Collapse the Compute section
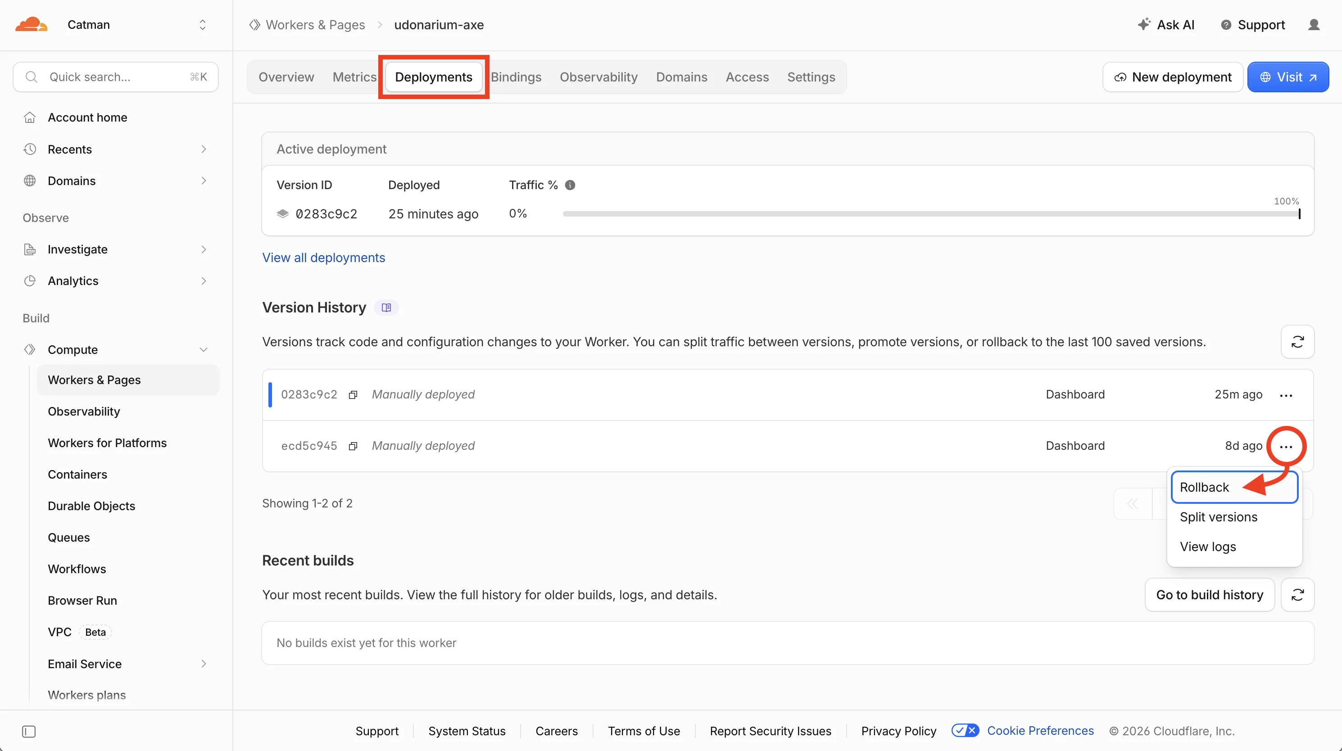The image size is (1342, 751). point(204,349)
